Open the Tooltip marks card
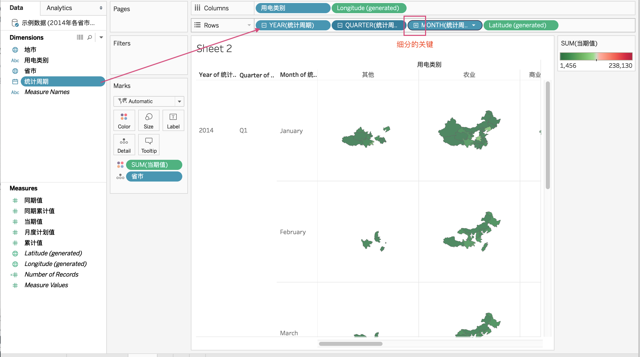This screenshot has height=357, width=640. 149,145
